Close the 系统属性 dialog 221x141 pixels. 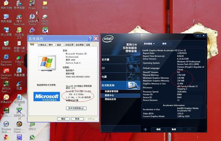[x=96, y=38]
